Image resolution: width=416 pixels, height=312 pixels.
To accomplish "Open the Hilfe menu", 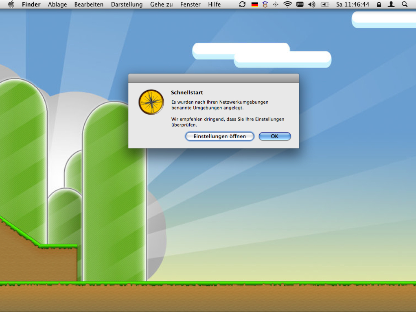I will (214, 4).
